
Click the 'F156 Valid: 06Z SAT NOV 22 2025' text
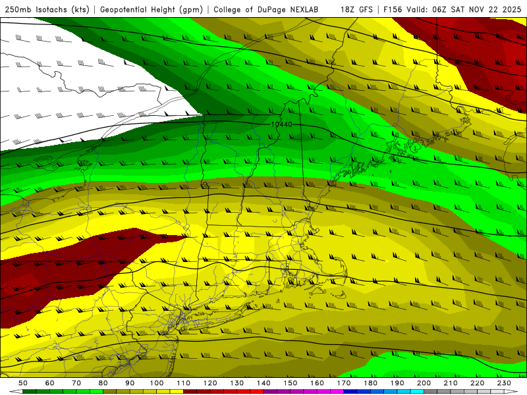pyautogui.click(x=453, y=9)
